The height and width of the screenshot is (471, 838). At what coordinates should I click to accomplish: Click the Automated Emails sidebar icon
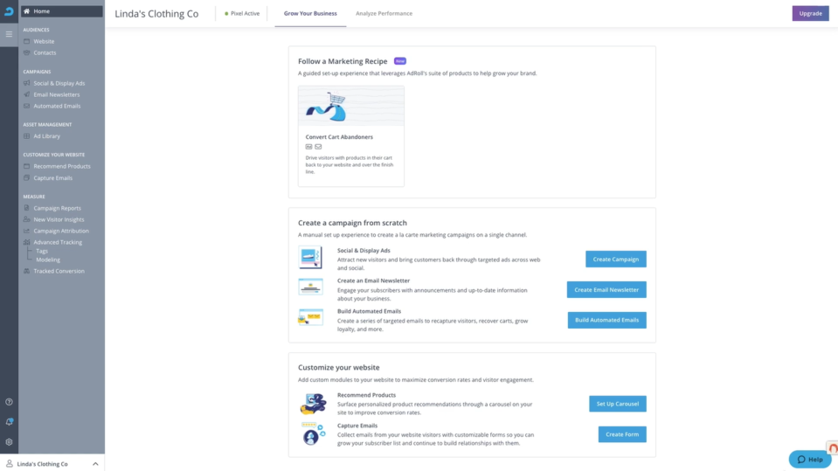click(x=27, y=106)
